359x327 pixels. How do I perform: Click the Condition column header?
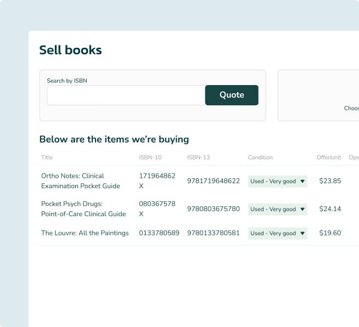[260, 157]
